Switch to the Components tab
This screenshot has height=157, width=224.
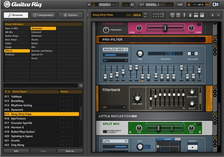point(43,15)
